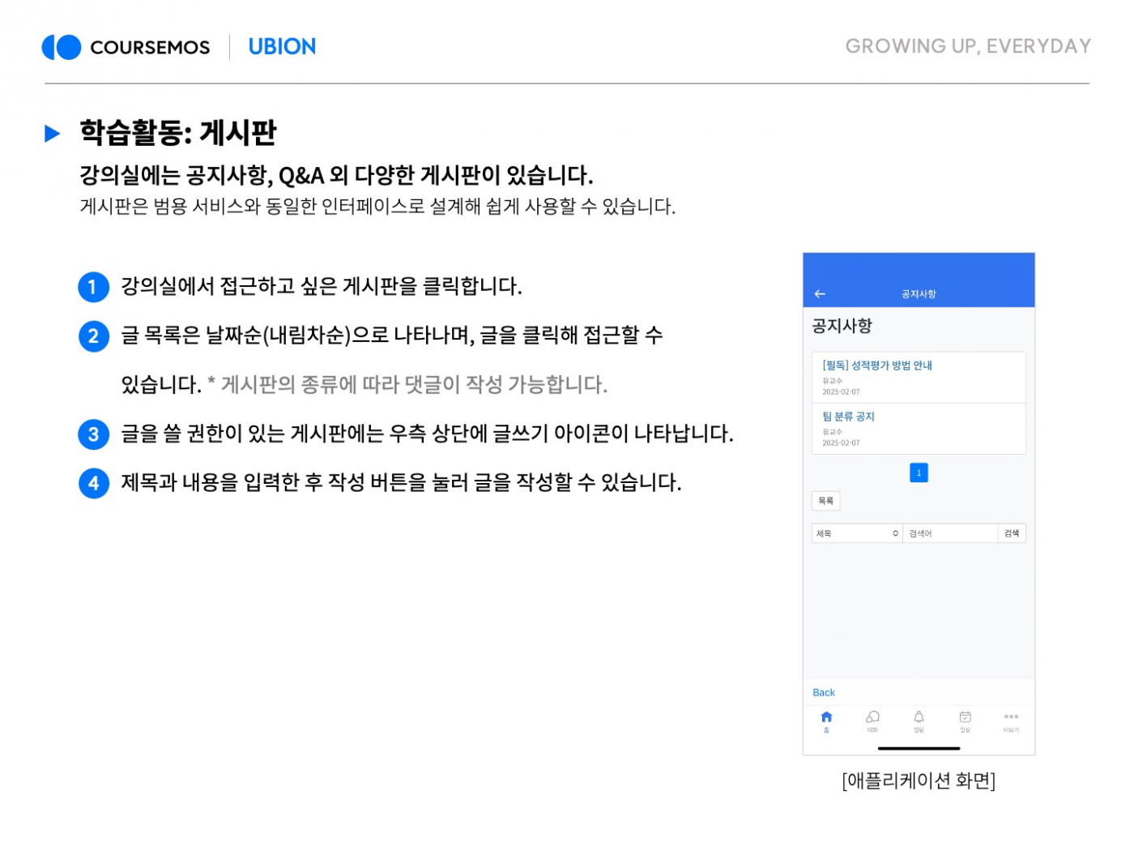
Task: Click the numbered step 3 circle badge
Action: 93,434
